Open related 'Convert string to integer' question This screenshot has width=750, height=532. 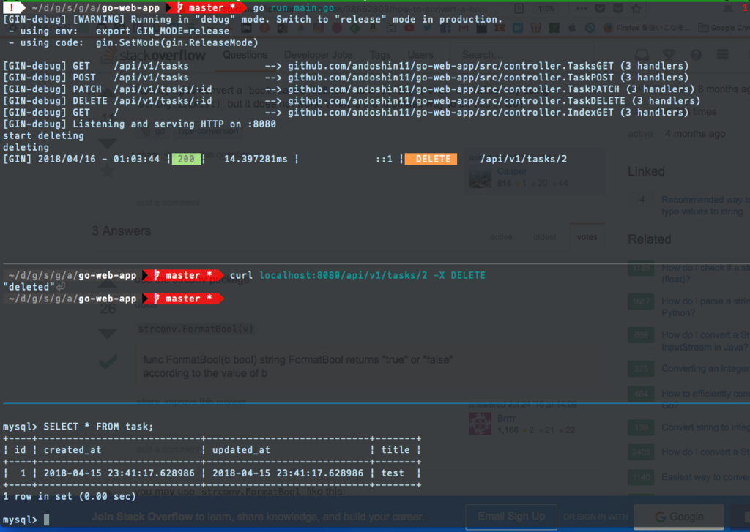coord(705,427)
